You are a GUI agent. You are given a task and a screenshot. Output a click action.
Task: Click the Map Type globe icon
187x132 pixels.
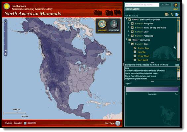click(118, 123)
